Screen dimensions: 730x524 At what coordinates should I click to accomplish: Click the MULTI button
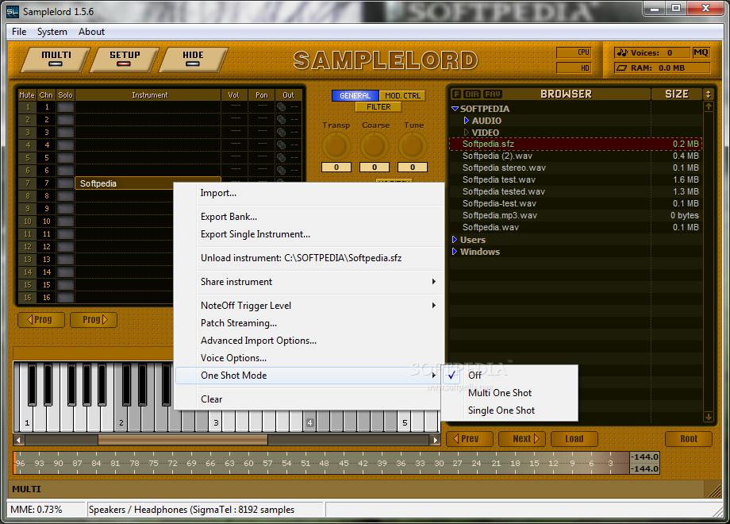tap(56, 60)
